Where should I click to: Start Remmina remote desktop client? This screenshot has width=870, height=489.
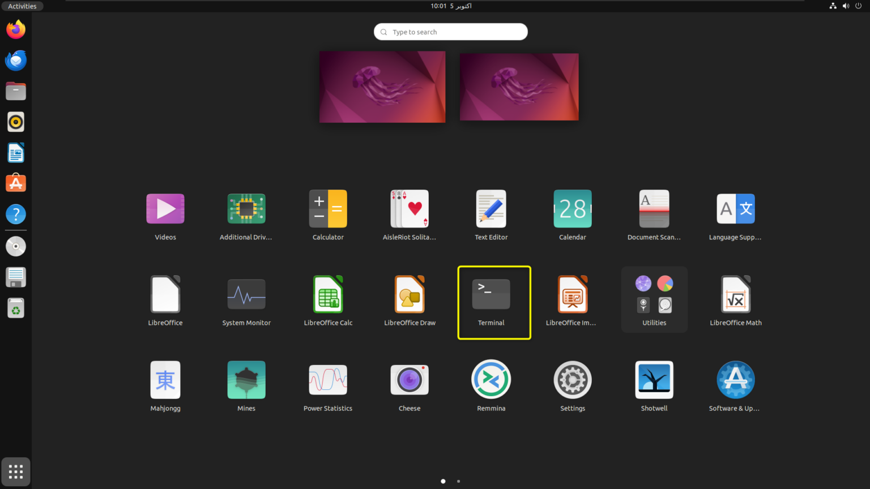coord(491,379)
